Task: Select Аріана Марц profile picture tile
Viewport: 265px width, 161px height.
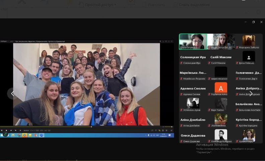Action: point(249,135)
